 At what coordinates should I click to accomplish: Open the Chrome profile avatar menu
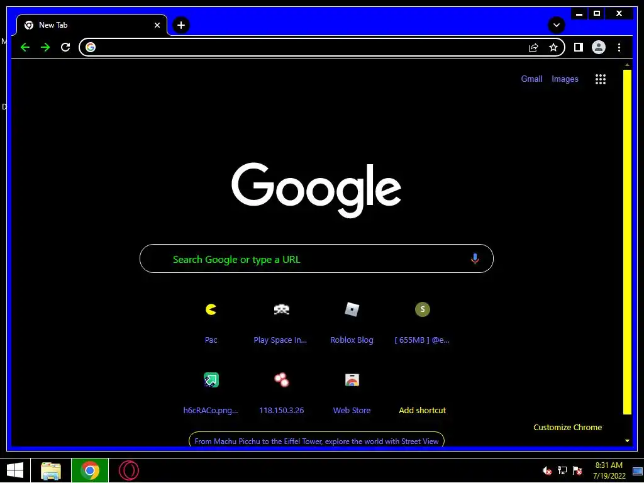tap(599, 47)
